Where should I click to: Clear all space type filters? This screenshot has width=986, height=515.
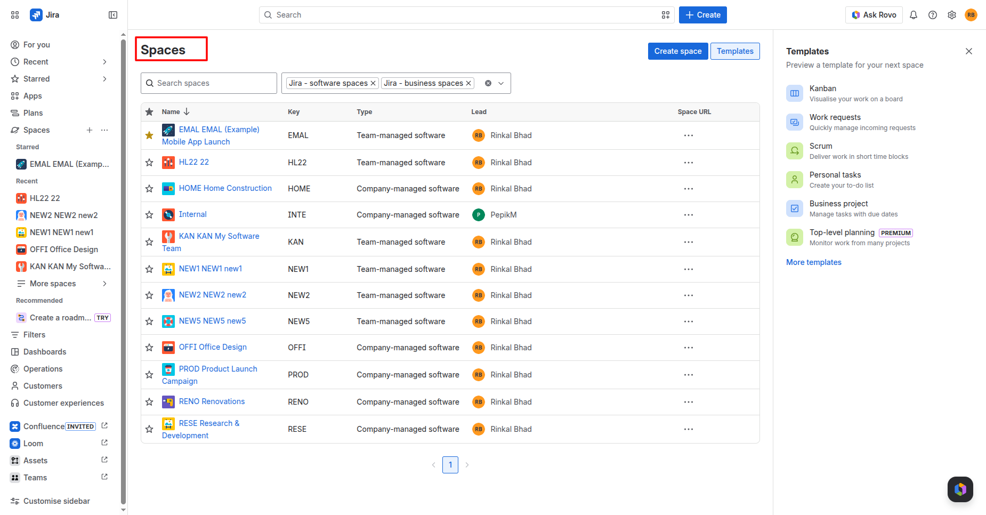coord(488,83)
